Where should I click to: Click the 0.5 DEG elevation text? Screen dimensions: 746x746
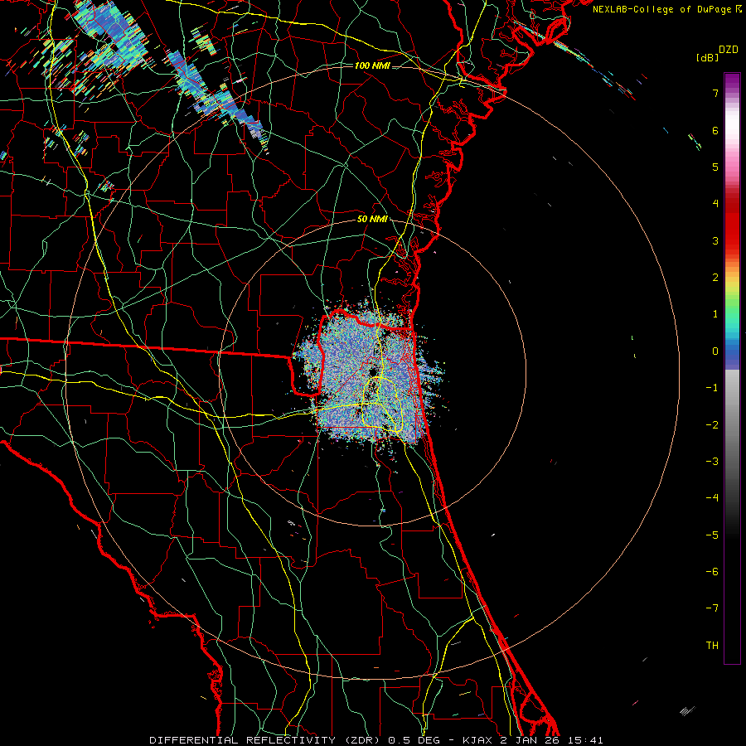[x=414, y=740]
